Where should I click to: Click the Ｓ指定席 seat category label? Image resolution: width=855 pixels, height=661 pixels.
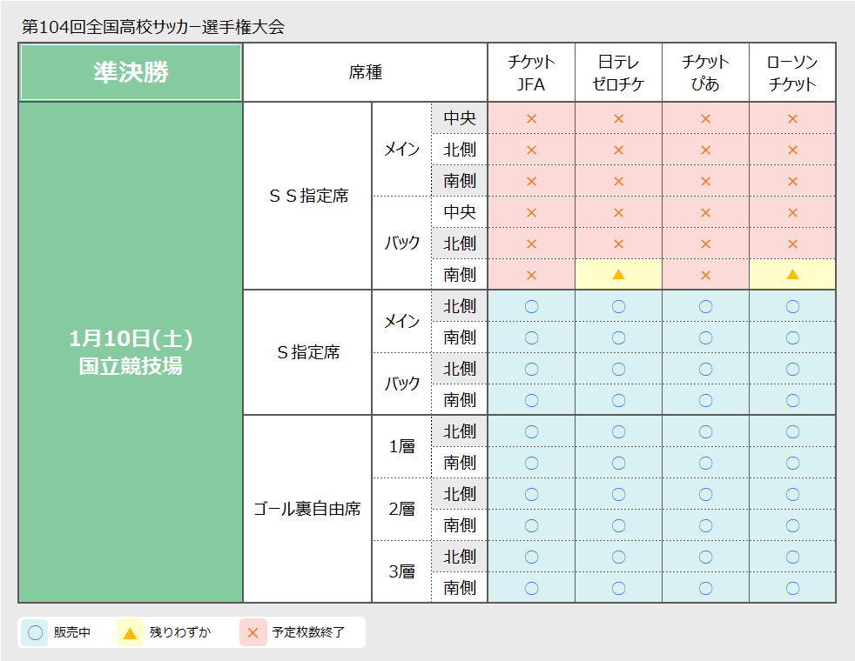coord(308,352)
